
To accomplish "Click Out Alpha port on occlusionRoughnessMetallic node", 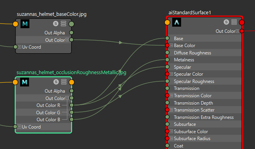I will tap(72, 91).
